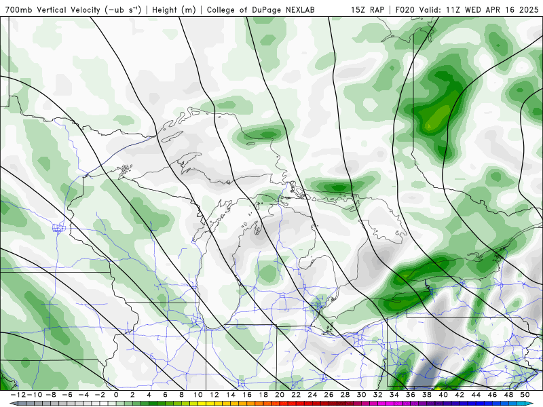Click the '16' value on the color scale
Image resolution: width=543 pixels, height=407 pixels.
(247, 395)
